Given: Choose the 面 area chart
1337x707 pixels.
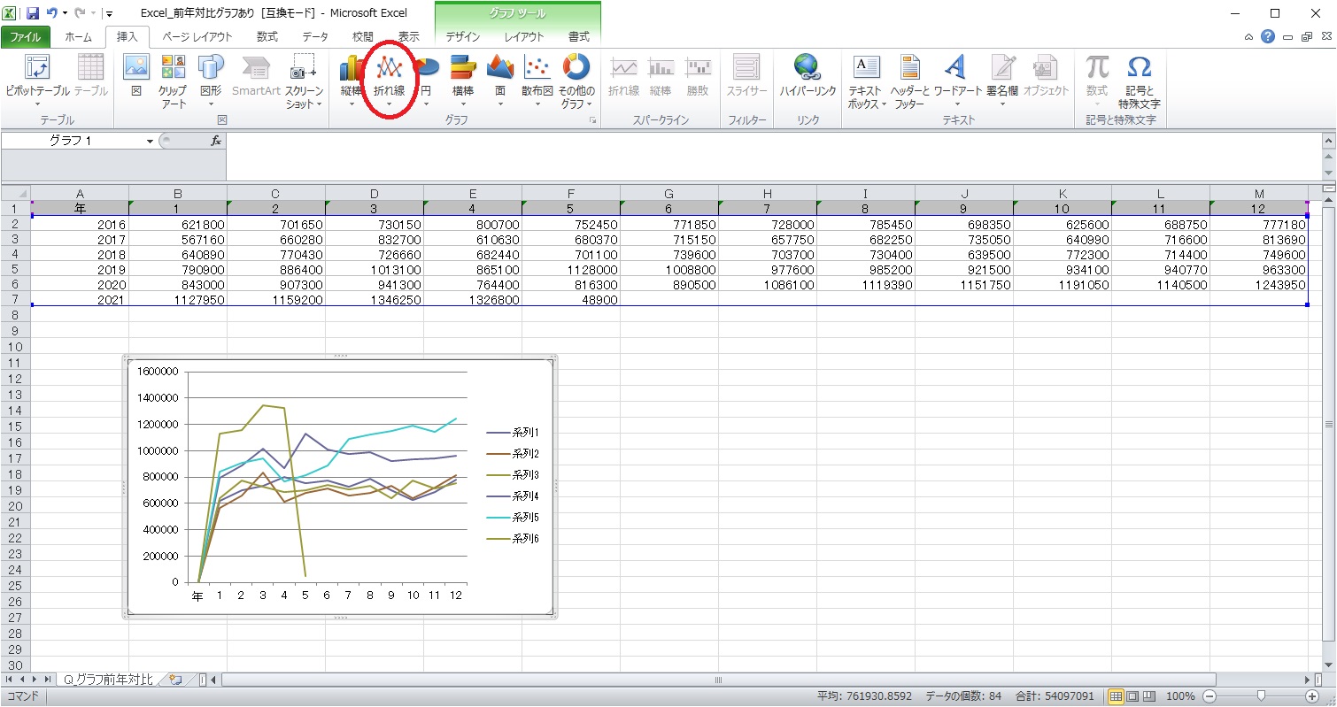Looking at the screenshot, I should pos(500,80).
